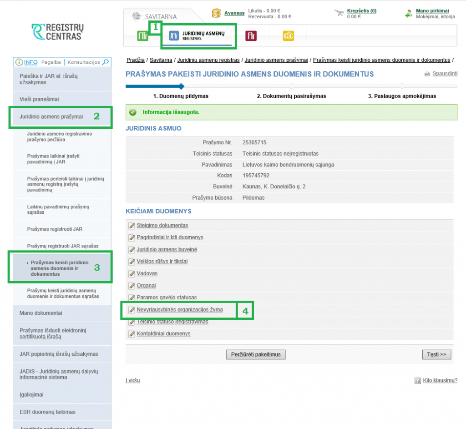The width and height of the screenshot is (466, 429).
Task: Expand the Juridinio asmens prašymai sidebar section
Action: click(x=51, y=116)
